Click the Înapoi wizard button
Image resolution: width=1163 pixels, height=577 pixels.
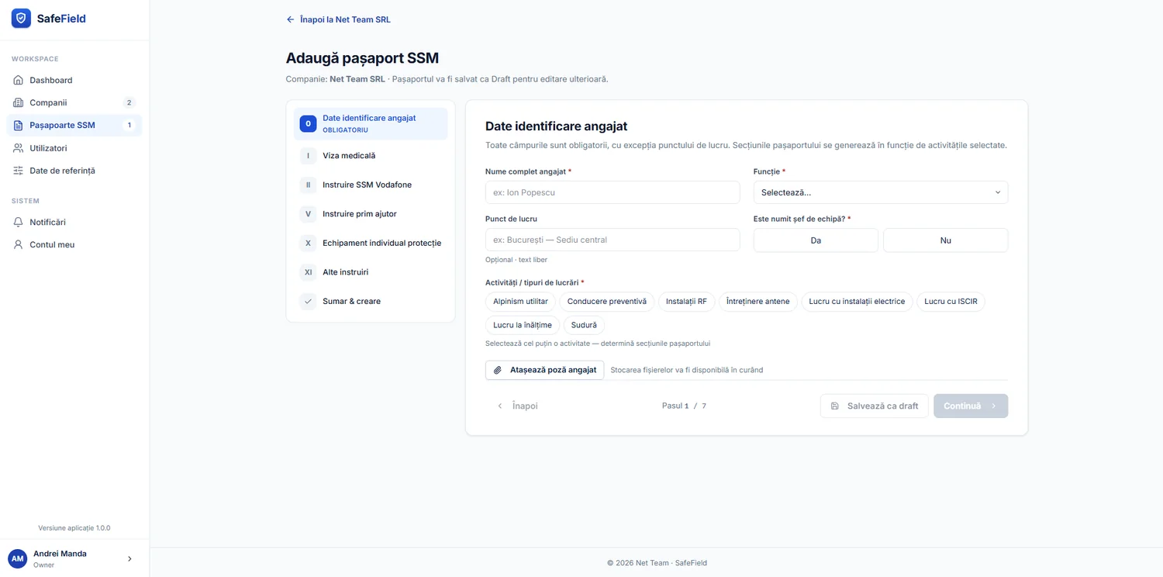pos(516,406)
